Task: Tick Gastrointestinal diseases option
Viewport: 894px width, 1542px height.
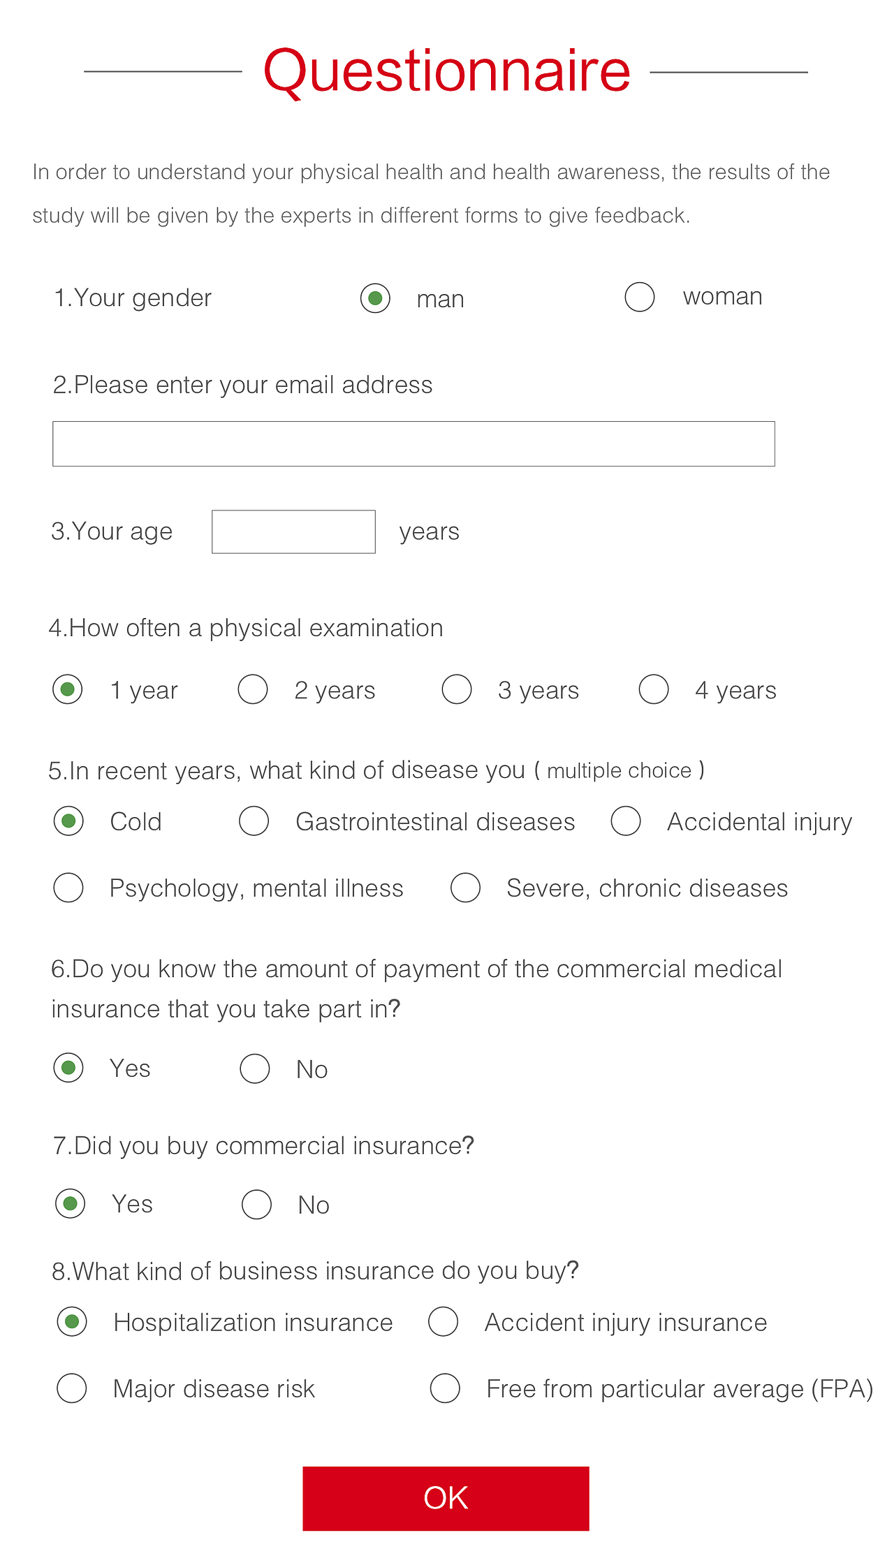Action: 254,821
